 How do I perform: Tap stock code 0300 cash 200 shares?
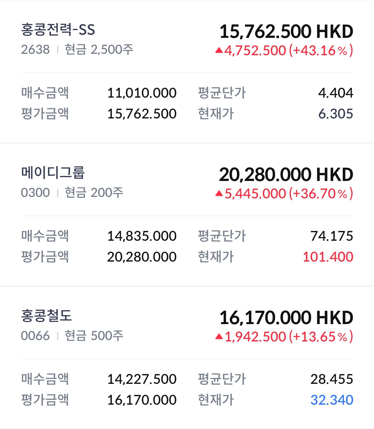72,192
